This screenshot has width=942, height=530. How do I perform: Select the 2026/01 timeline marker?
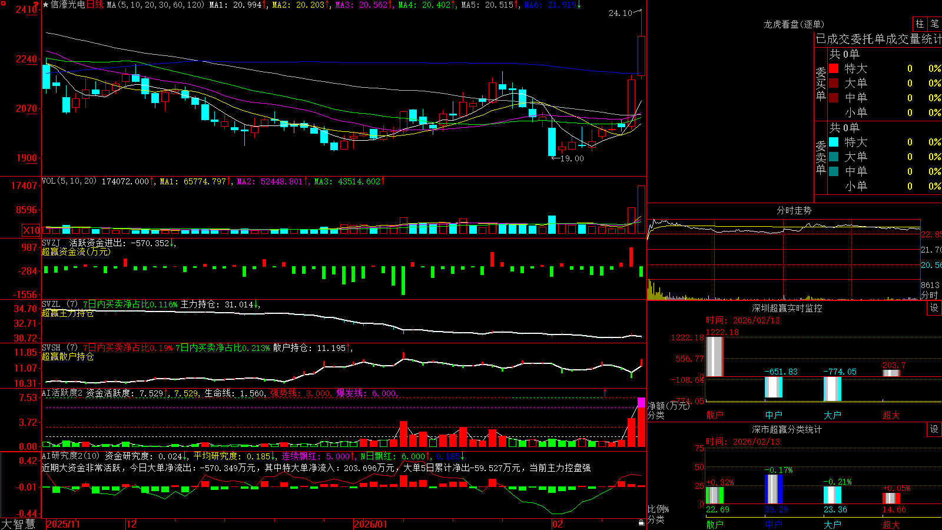pyautogui.click(x=370, y=524)
